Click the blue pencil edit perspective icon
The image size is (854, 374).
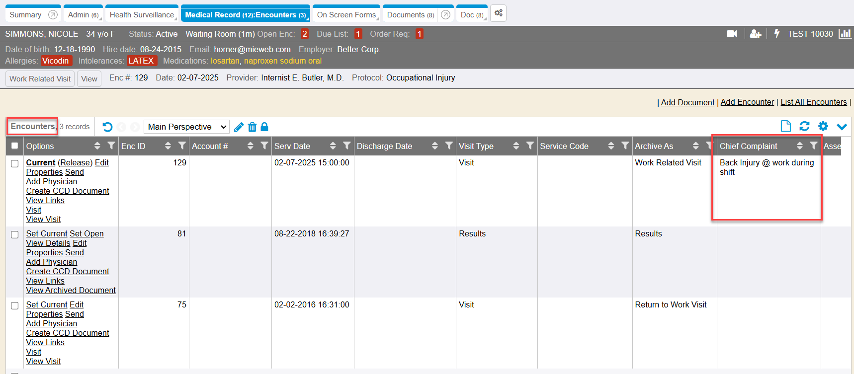pos(239,127)
